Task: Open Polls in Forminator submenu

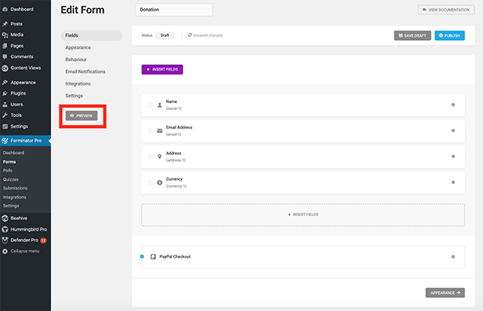Action: (x=8, y=170)
